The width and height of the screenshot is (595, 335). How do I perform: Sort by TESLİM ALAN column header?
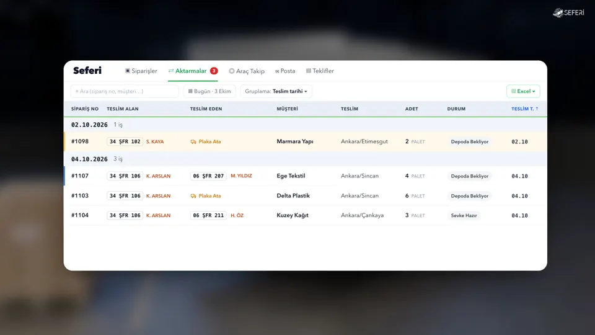click(x=123, y=109)
